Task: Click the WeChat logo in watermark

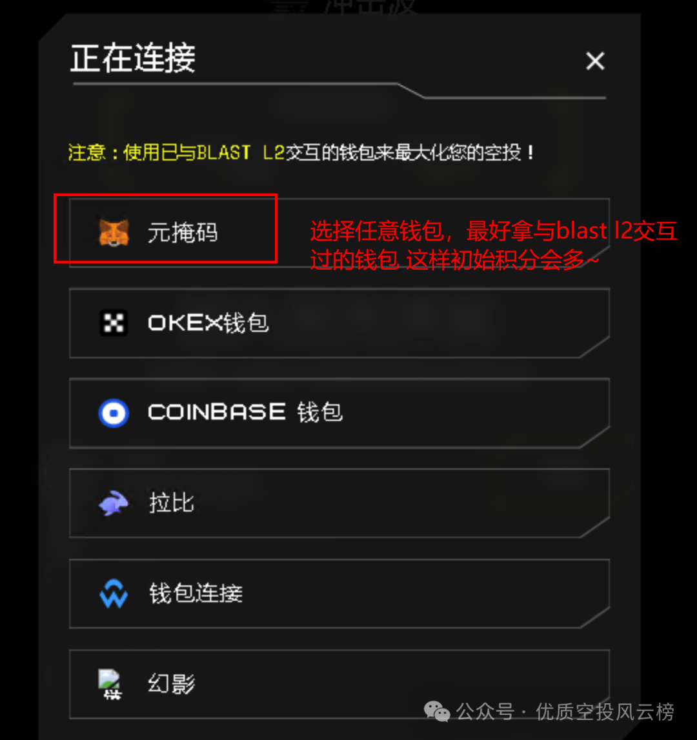Action: pyautogui.click(x=437, y=711)
